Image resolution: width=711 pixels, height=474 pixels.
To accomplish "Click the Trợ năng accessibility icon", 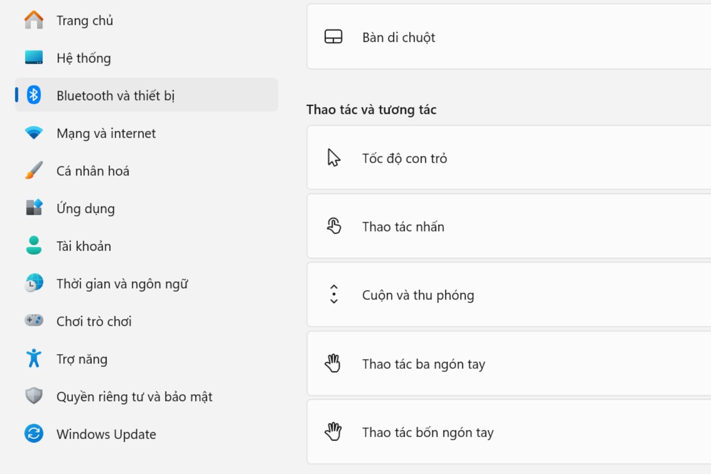I will point(34,359).
